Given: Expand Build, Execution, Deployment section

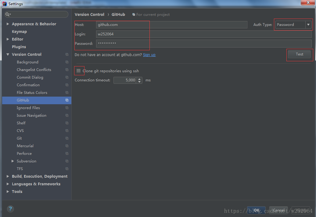Looking at the screenshot, I should click(8, 176).
